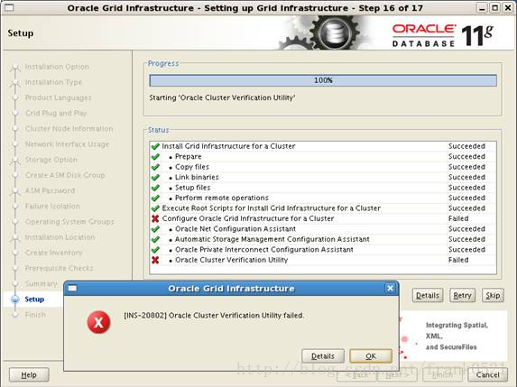Click the Installation Location step
The width and height of the screenshot is (517, 387).
pyautogui.click(x=60, y=237)
